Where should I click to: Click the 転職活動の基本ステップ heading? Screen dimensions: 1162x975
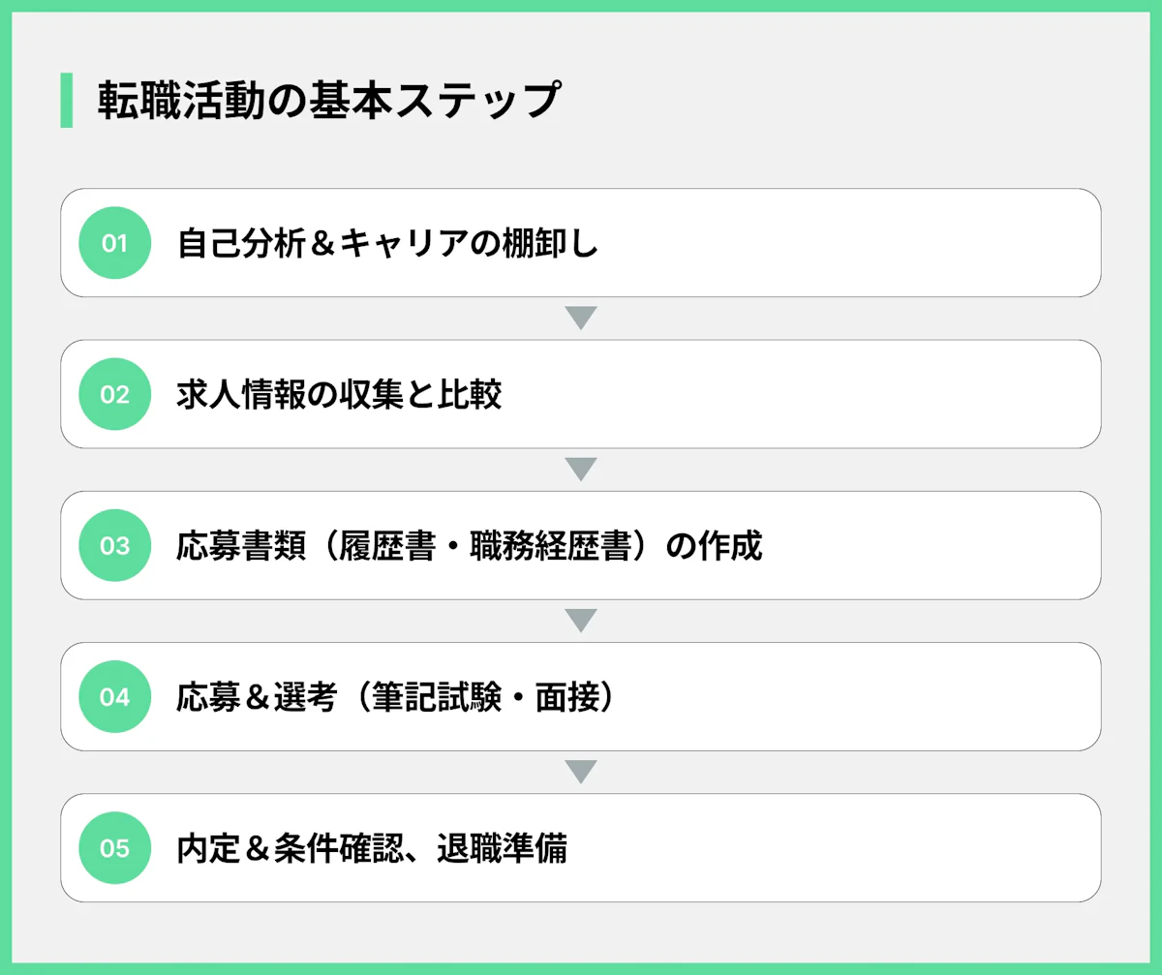click(329, 100)
